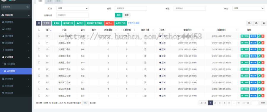Click the red 导入 button
Viewport: 267px width, 112px height.
[109, 23]
